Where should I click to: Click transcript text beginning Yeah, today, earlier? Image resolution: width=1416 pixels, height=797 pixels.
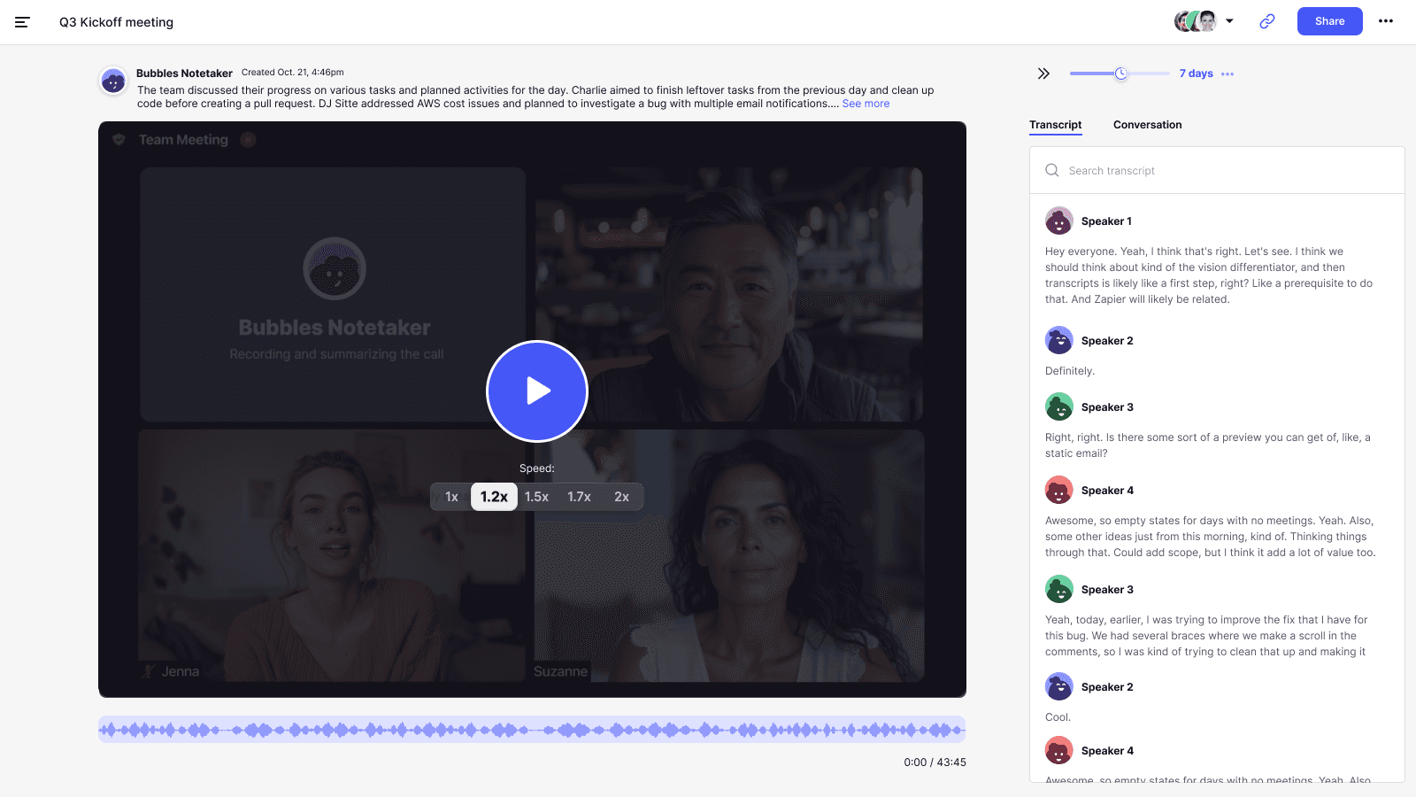point(1206,636)
